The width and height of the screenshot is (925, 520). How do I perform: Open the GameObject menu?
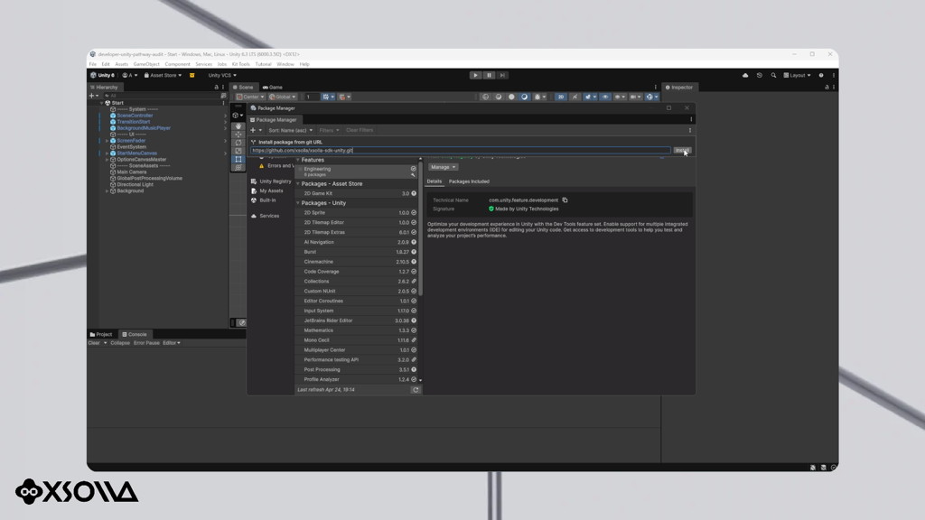[146, 64]
